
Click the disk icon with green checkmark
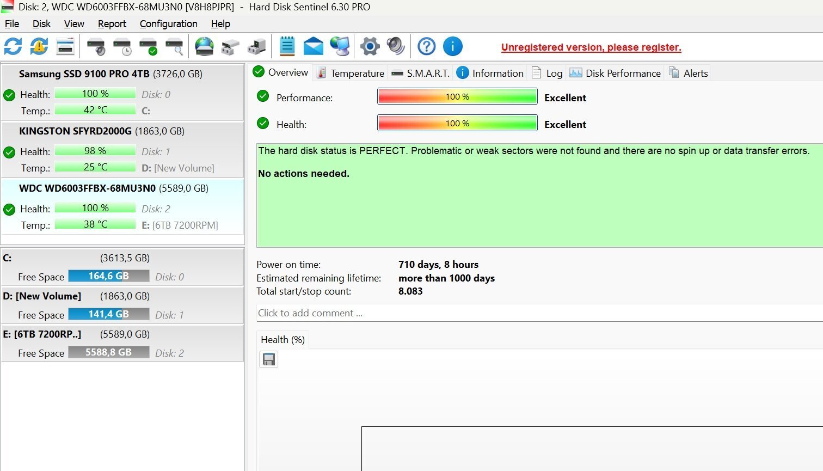click(x=149, y=47)
